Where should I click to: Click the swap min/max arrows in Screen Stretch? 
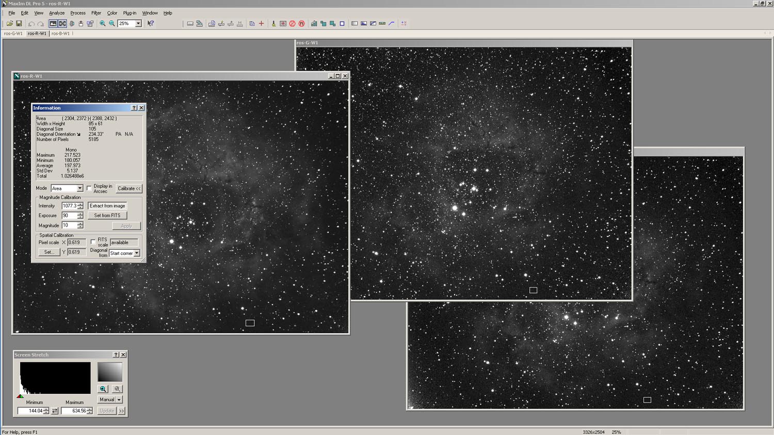point(55,411)
